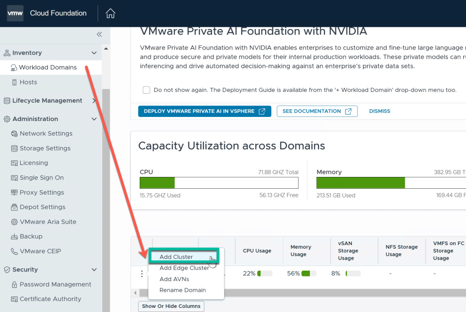Image resolution: width=466 pixels, height=312 pixels.
Task: Open Network Settings from sidebar
Action: 46,133
